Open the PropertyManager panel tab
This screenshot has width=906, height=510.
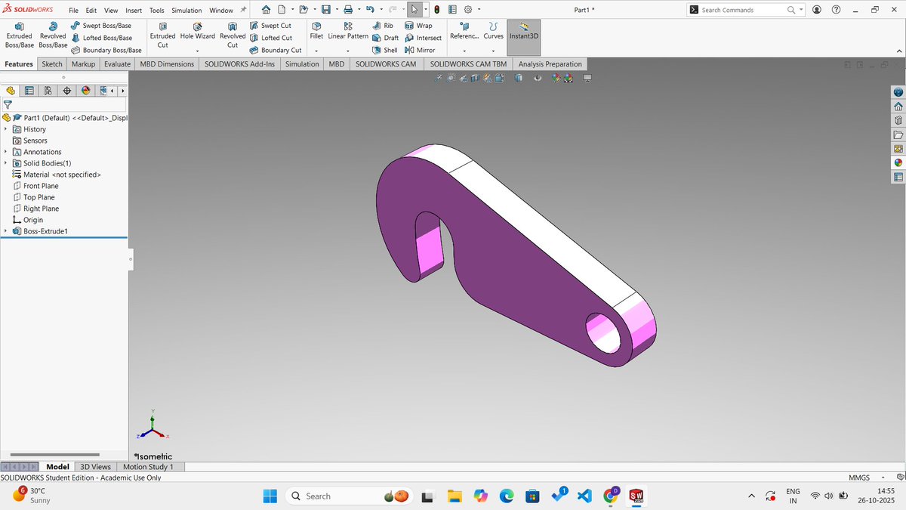point(29,91)
